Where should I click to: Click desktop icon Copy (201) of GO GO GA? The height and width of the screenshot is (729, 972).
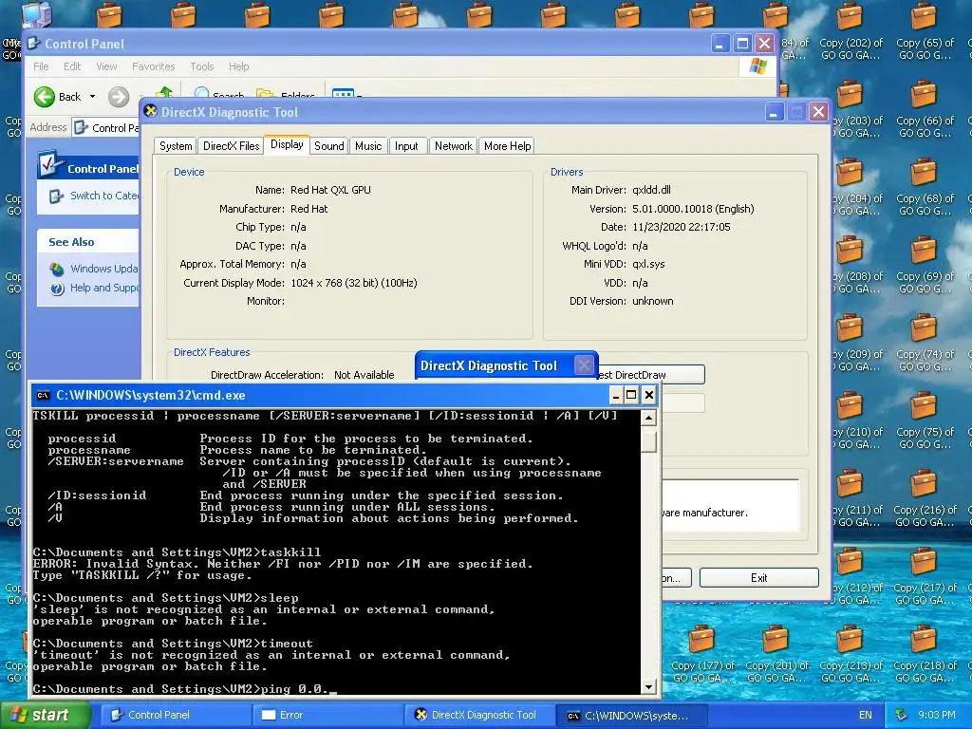(x=776, y=655)
